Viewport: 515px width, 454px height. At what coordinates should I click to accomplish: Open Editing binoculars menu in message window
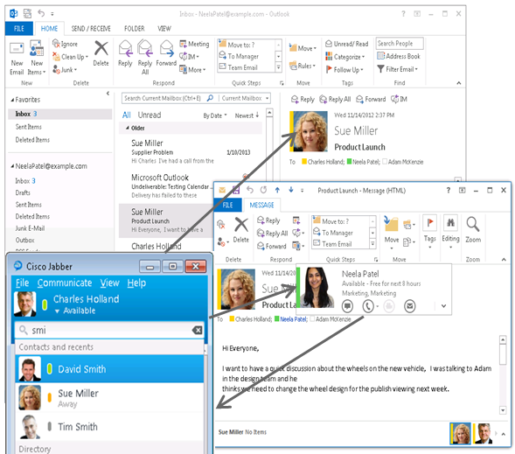[450, 232]
